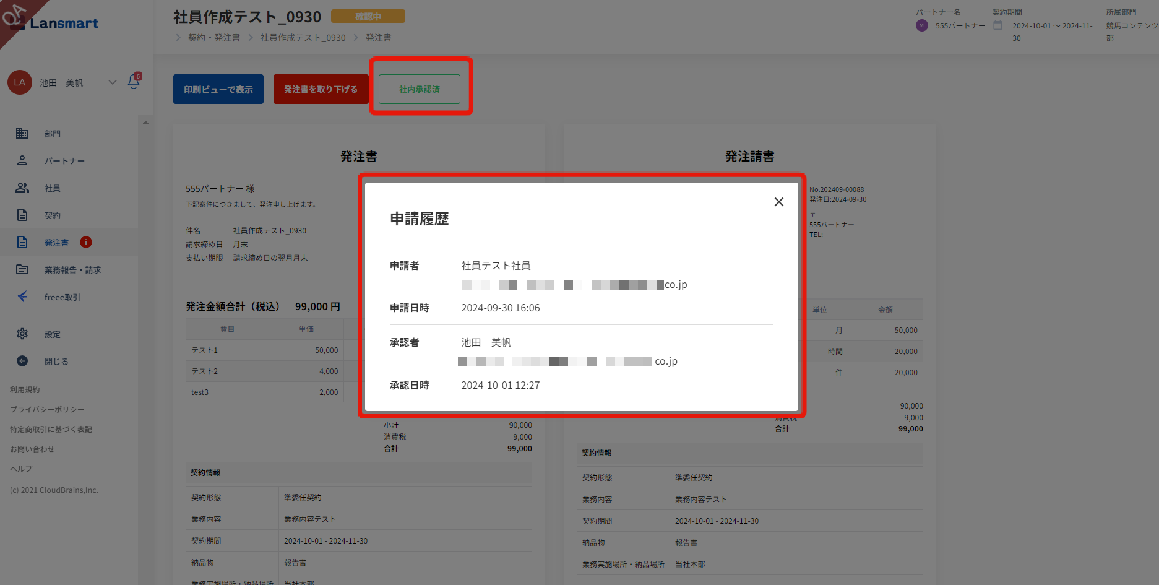Viewport: 1159px width, 585px height.
Task: Click the 555パートナー 様 recipient text
Action: 220,189
